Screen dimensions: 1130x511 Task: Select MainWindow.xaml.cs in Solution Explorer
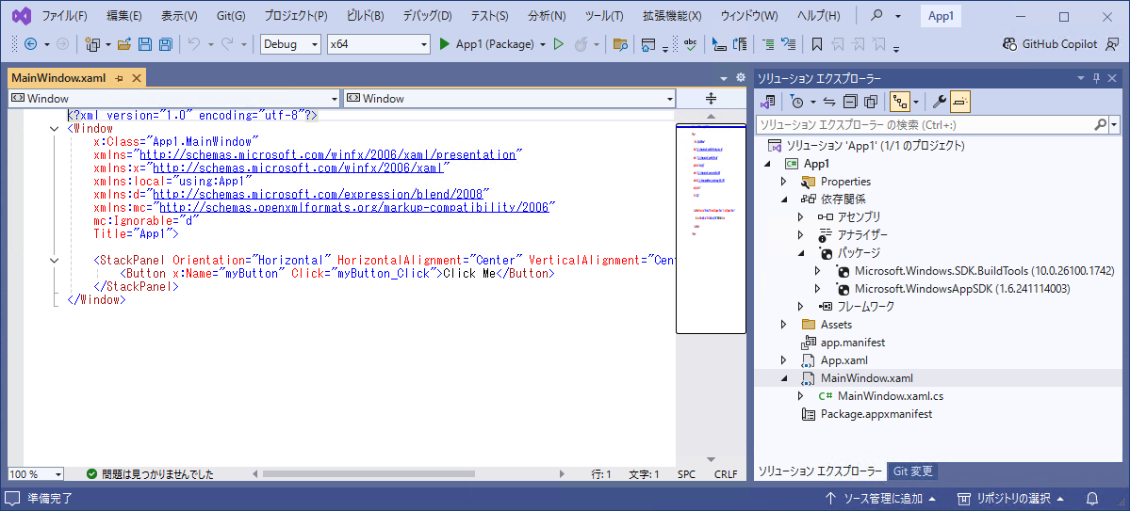click(890, 396)
